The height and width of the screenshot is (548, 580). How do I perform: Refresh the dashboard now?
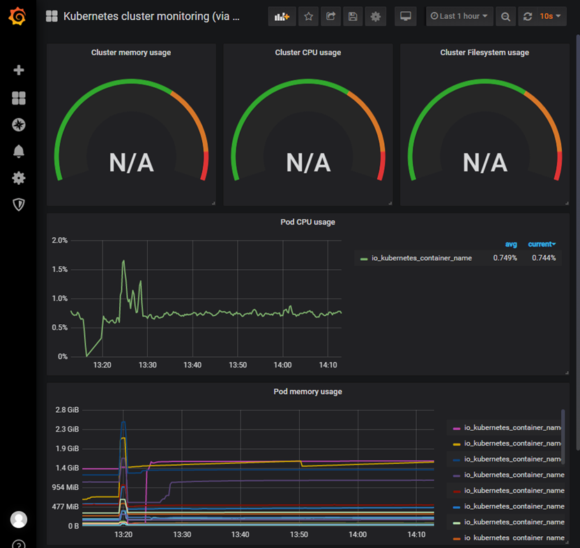pos(528,16)
